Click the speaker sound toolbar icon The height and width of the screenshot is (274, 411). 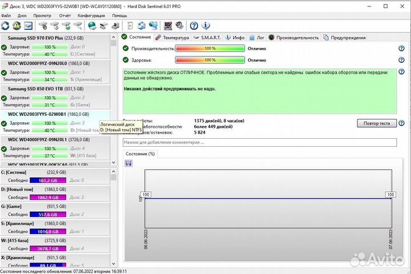point(179,26)
